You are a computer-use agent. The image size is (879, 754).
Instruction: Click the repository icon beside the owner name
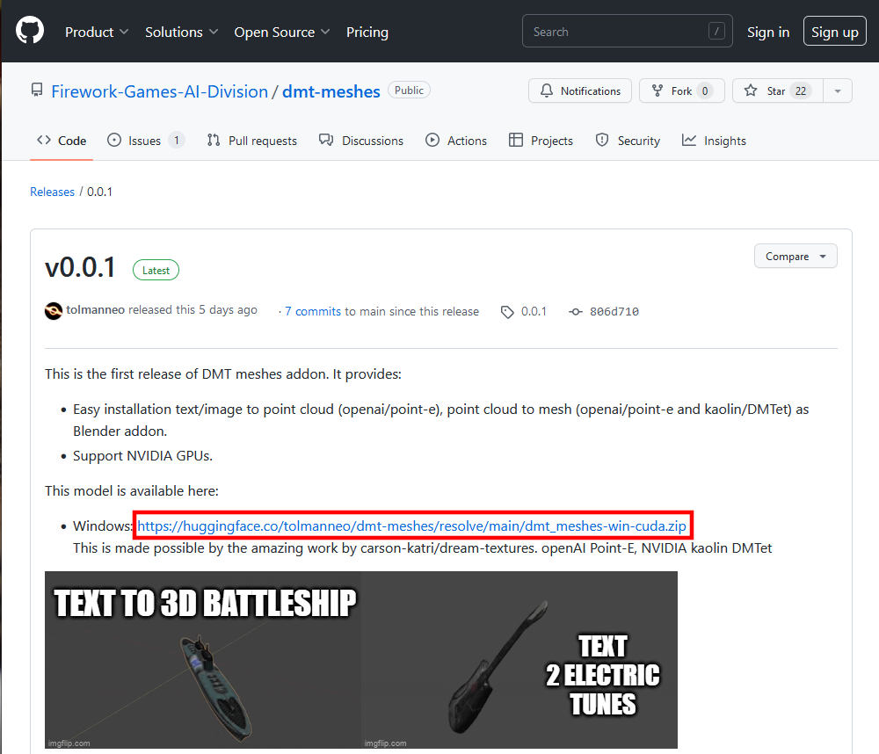pyautogui.click(x=37, y=91)
